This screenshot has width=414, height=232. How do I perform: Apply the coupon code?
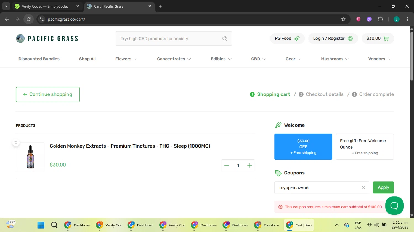click(x=383, y=187)
